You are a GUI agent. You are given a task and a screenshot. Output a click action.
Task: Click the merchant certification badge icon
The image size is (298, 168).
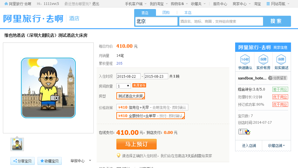tap(244, 132)
